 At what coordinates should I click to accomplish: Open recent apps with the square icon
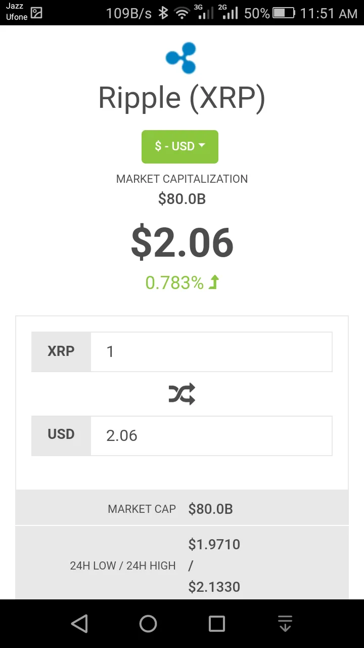click(217, 624)
